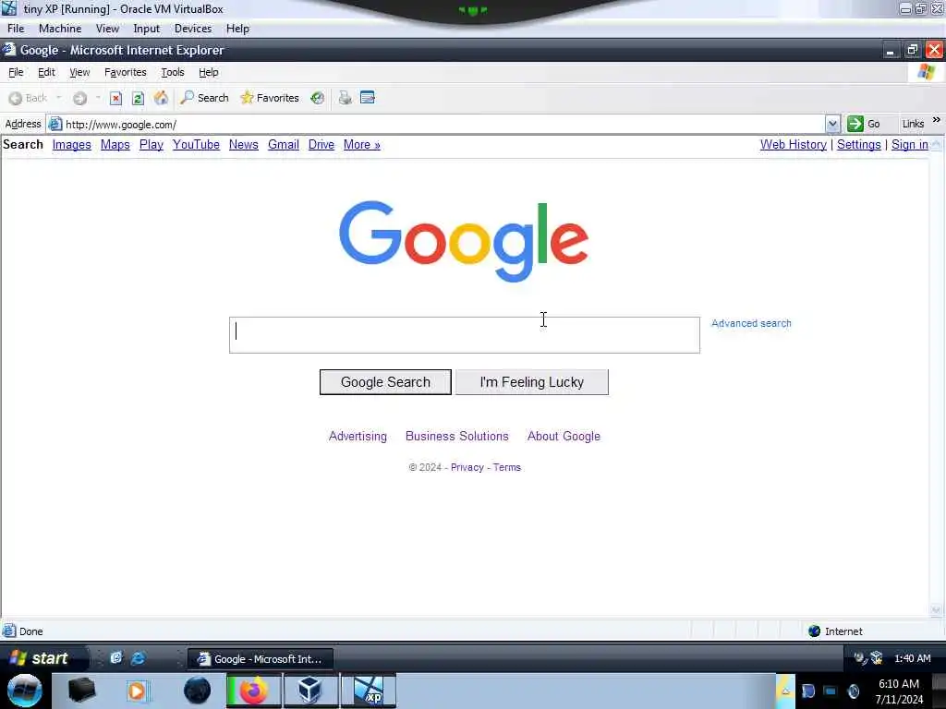Click the VirtualBox cube icon on the host taskbar
This screenshot has height=709, width=946.
coord(309,691)
